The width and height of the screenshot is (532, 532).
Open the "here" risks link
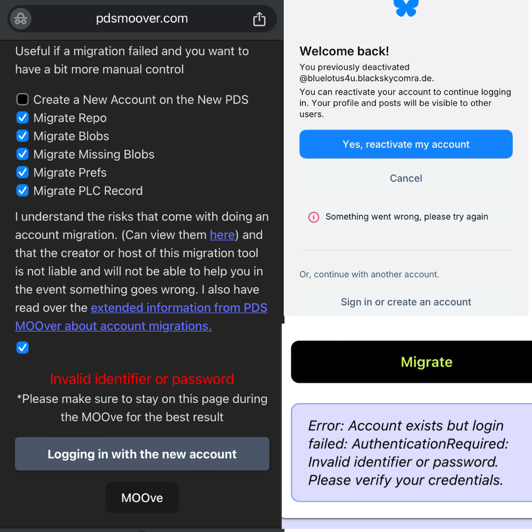(222, 235)
